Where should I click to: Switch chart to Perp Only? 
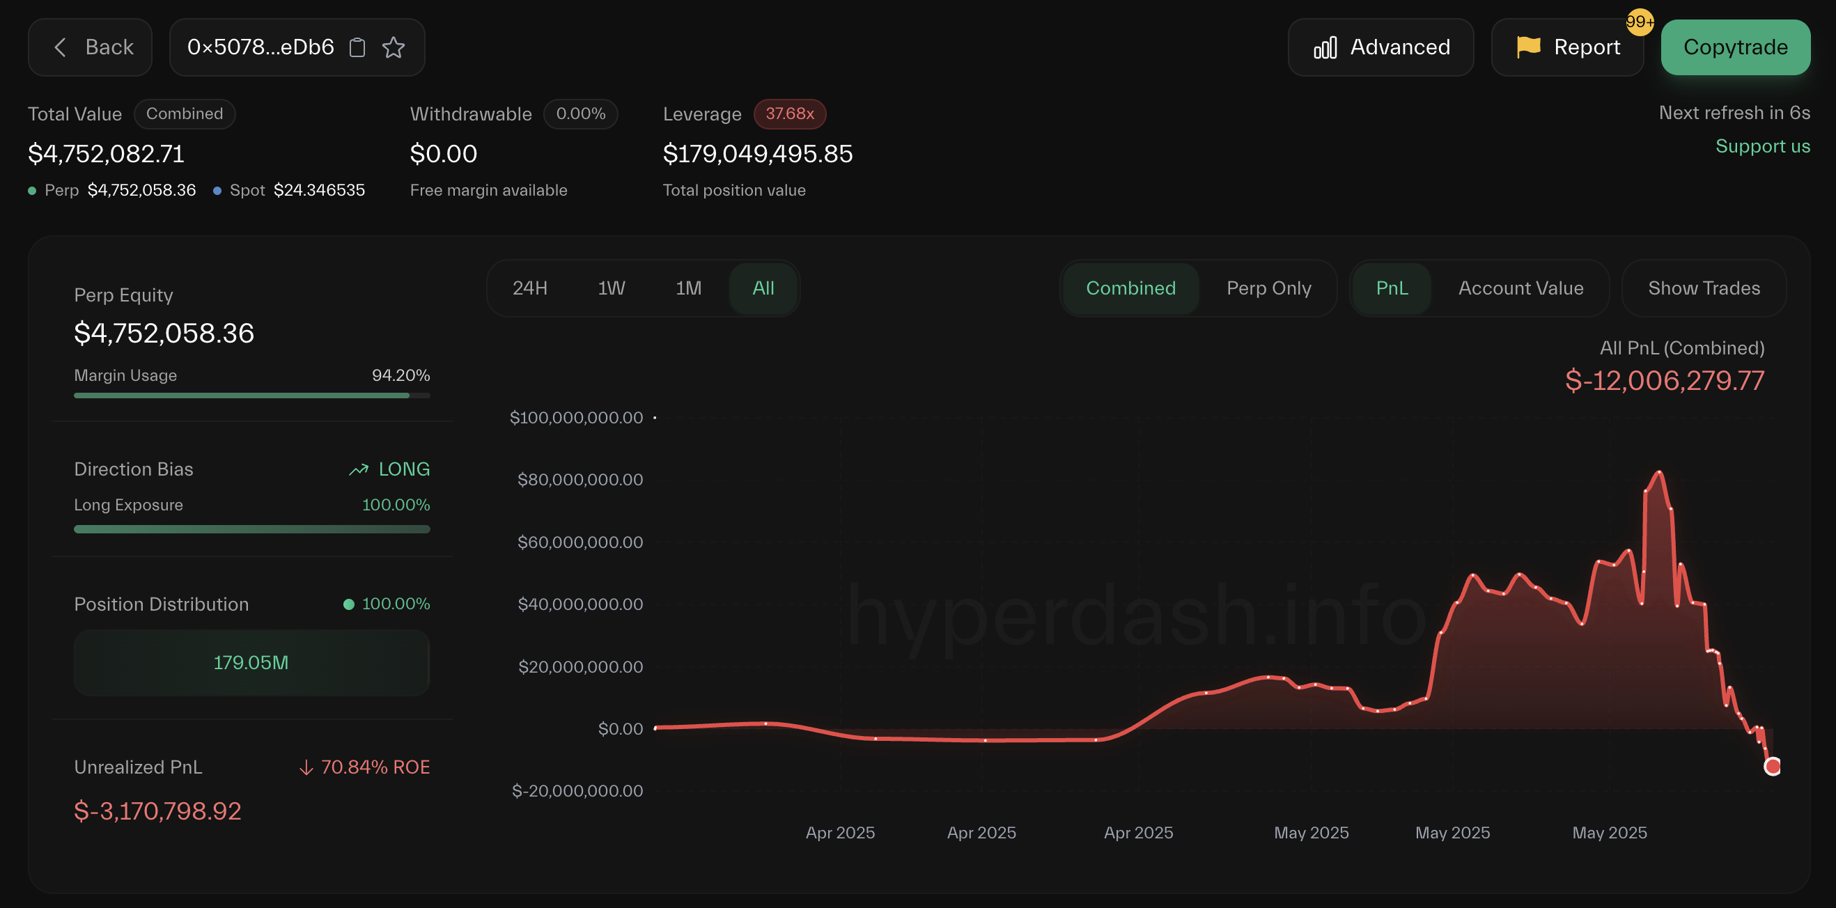click(x=1268, y=288)
